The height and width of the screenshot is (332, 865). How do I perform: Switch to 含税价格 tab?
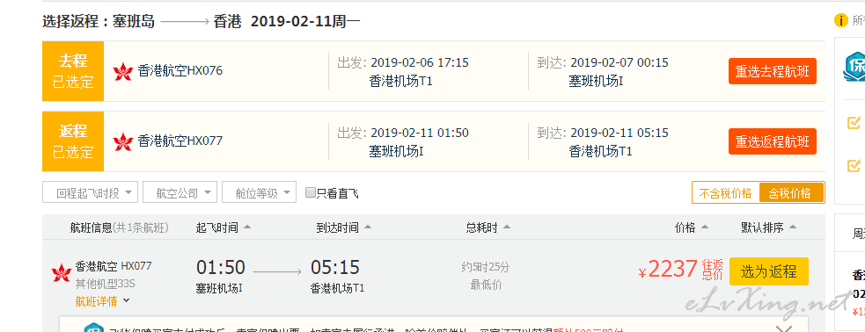[x=790, y=193]
